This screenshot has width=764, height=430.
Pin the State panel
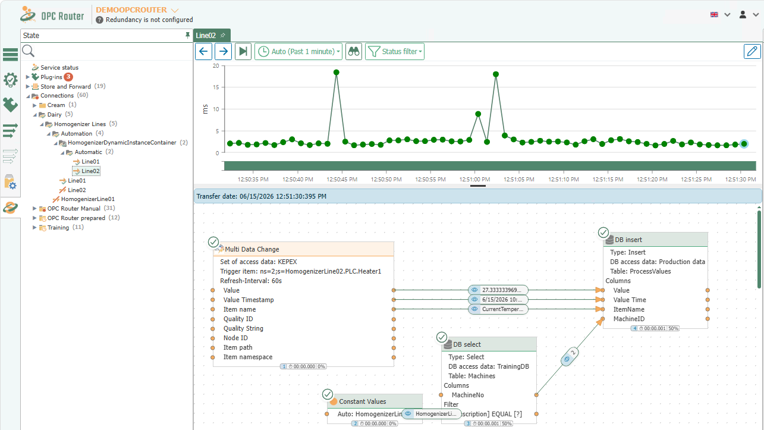pyautogui.click(x=188, y=36)
